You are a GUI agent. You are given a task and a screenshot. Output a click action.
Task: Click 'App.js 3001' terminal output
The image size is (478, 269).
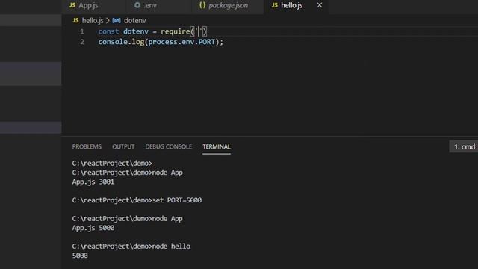click(93, 182)
